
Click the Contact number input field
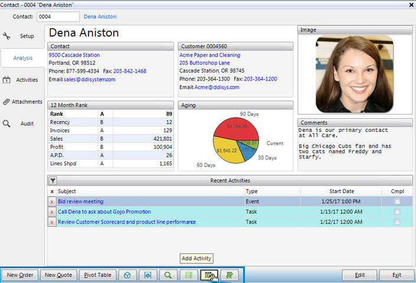[x=58, y=17]
